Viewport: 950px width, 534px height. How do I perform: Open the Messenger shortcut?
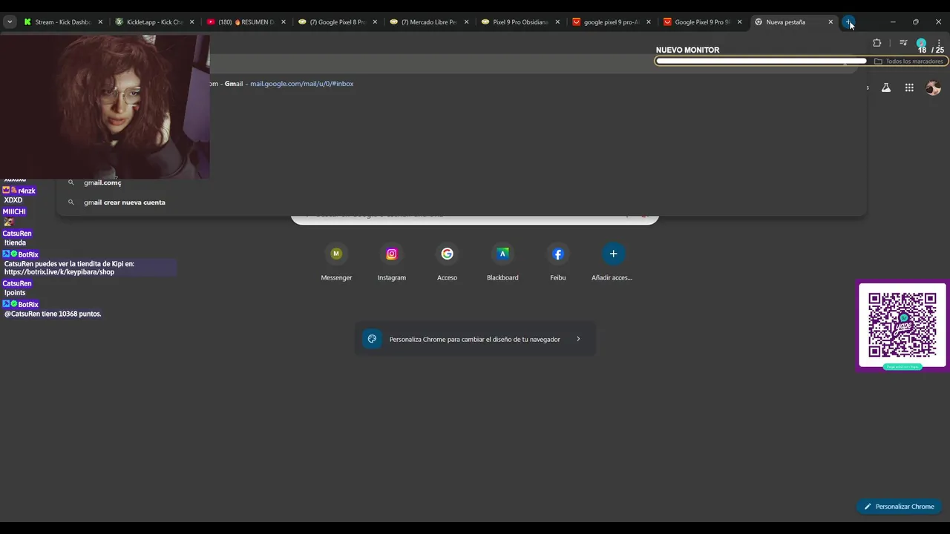[336, 262]
